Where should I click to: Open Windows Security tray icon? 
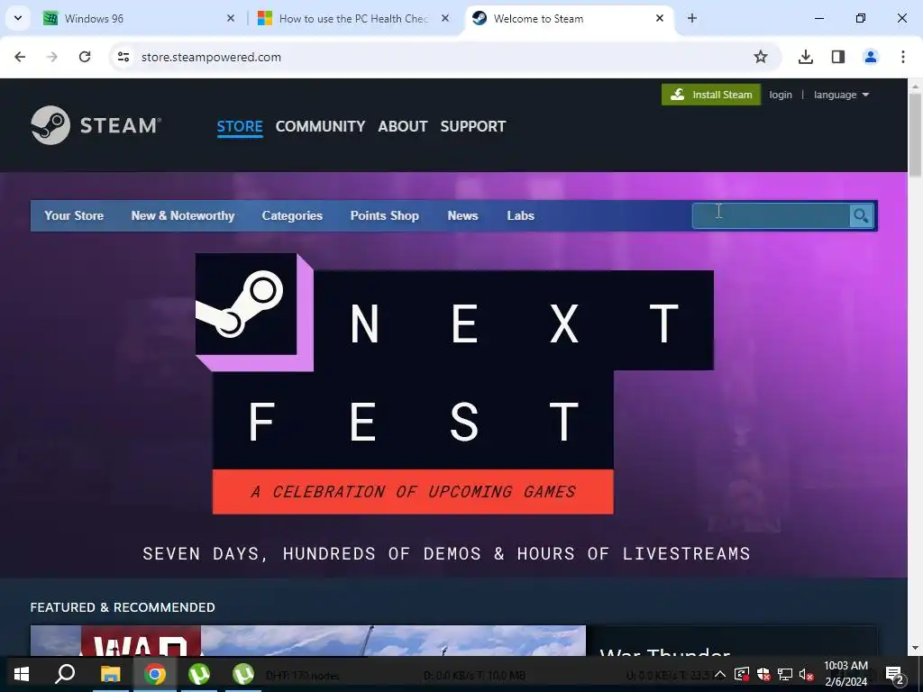click(x=763, y=674)
